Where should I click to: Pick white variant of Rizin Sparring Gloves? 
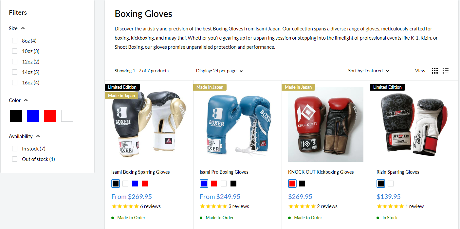tap(391, 184)
